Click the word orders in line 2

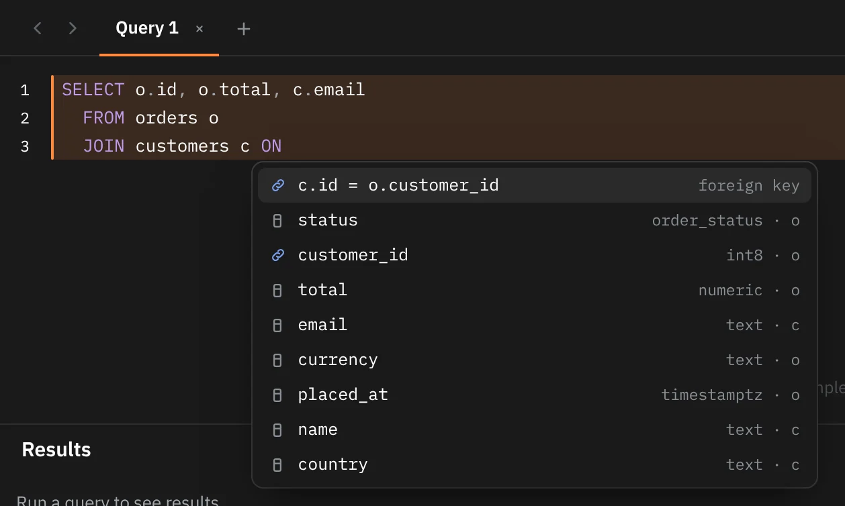click(x=167, y=118)
